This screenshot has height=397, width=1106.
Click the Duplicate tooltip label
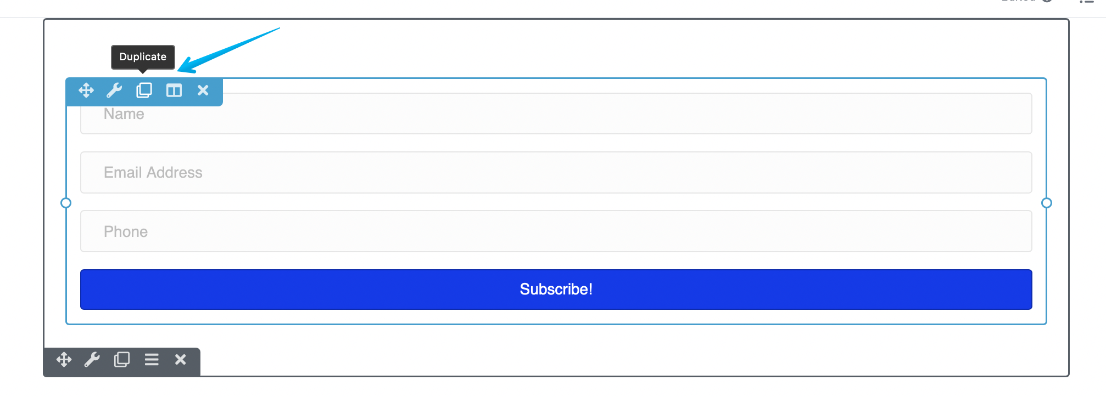pos(143,57)
